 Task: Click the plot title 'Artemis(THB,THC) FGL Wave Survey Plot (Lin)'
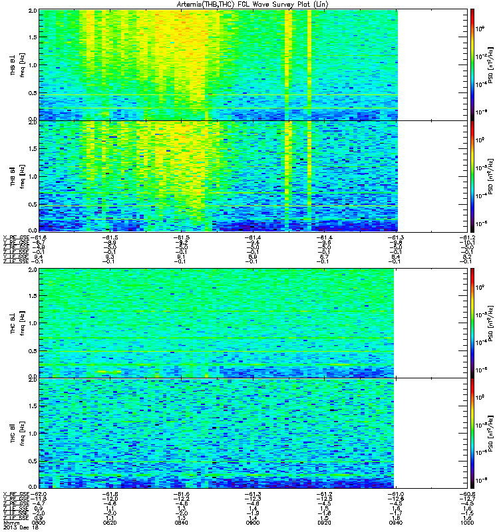tap(253, 5)
